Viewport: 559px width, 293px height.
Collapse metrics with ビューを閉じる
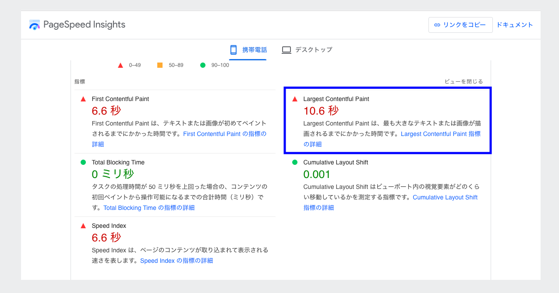pos(463,82)
